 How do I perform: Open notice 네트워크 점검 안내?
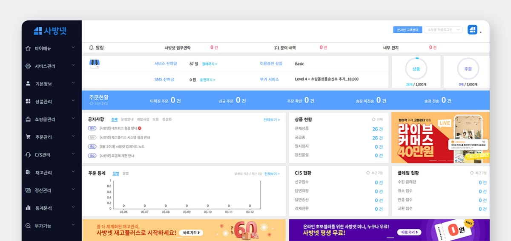[x=118, y=128]
